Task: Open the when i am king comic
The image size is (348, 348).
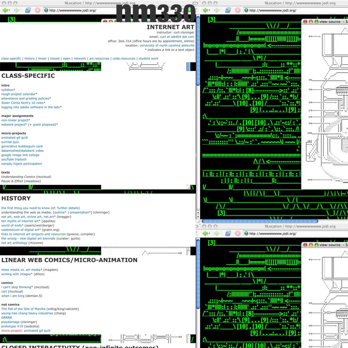Action: 13,296
